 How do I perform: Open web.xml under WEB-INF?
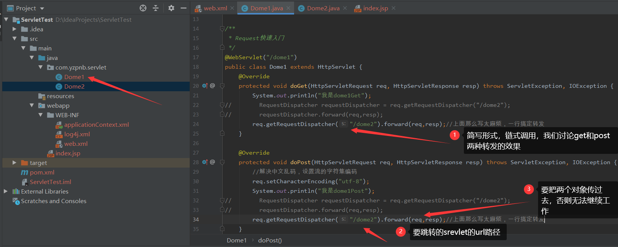(76, 144)
